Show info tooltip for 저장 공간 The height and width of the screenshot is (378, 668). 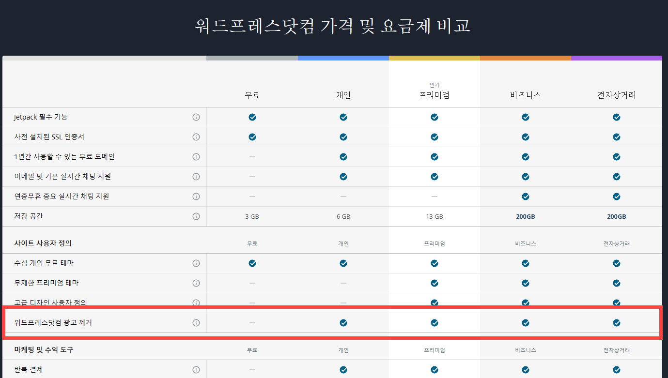[x=196, y=216]
